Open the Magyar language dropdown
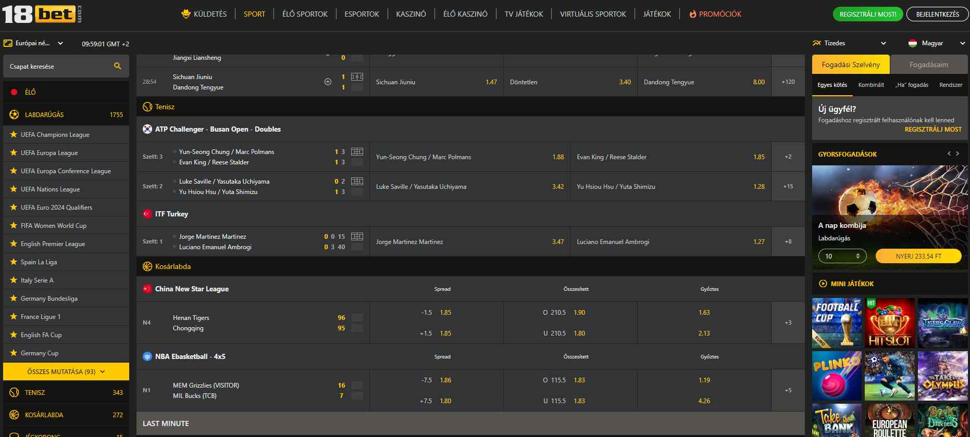Screen dimensions: 970x437 pos(937,43)
